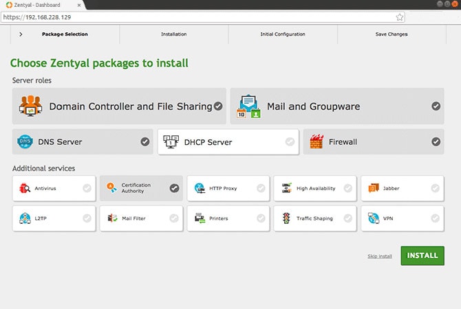Image resolution: width=461 pixels, height=309 pixels.
Task: Click the Antivirus label
Action: click(x=45, y=188)
